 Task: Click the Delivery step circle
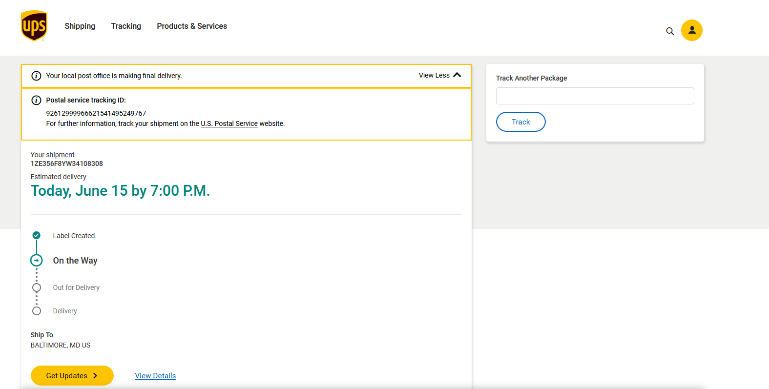37,311
